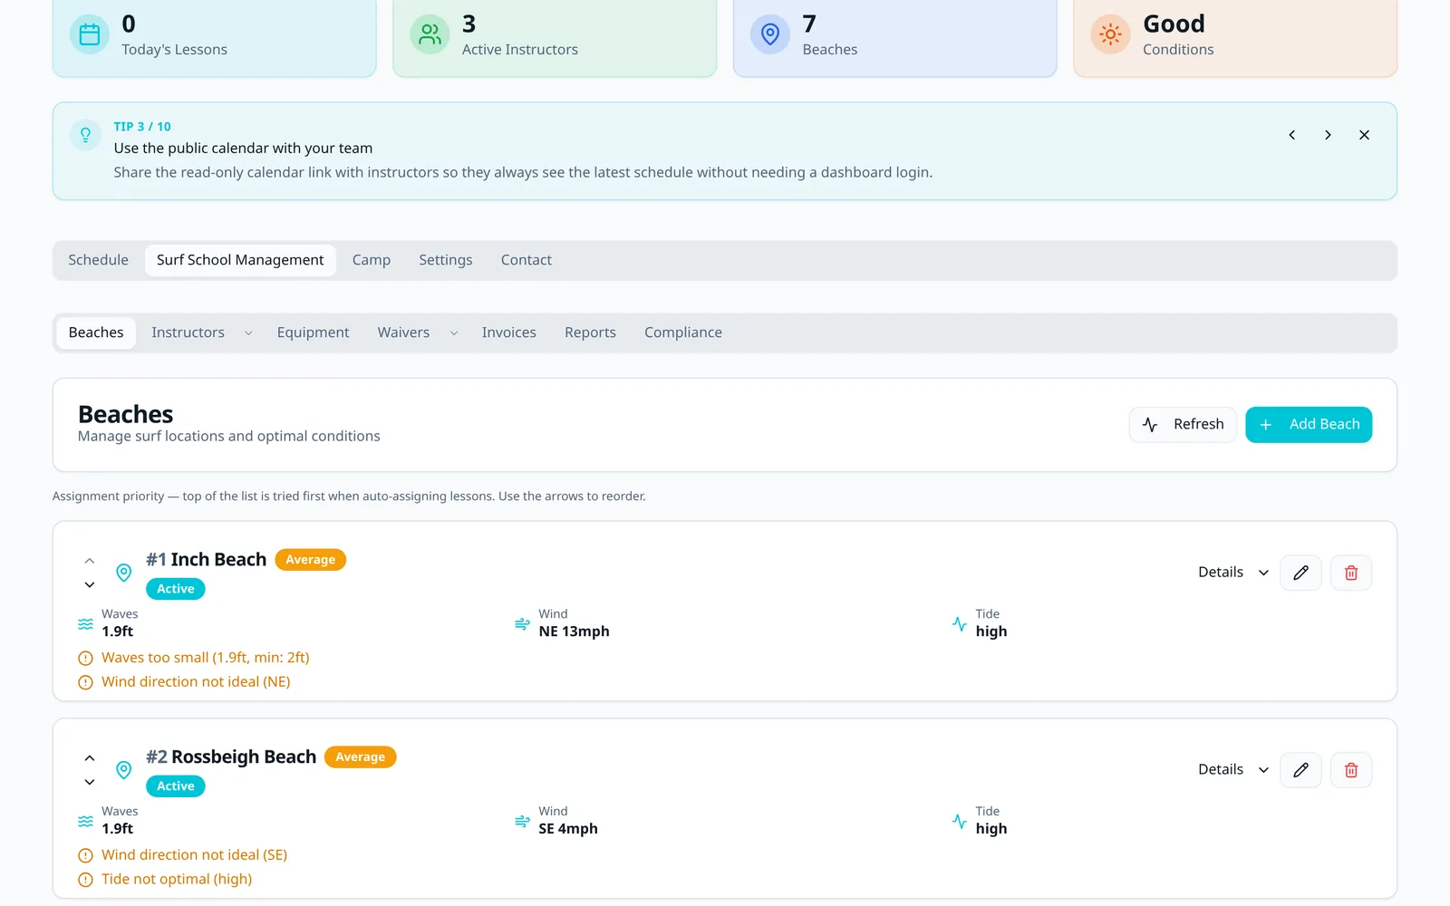Click the 'NE 13mph' wind value
1450x906 pixels.
tap(574, 631)
